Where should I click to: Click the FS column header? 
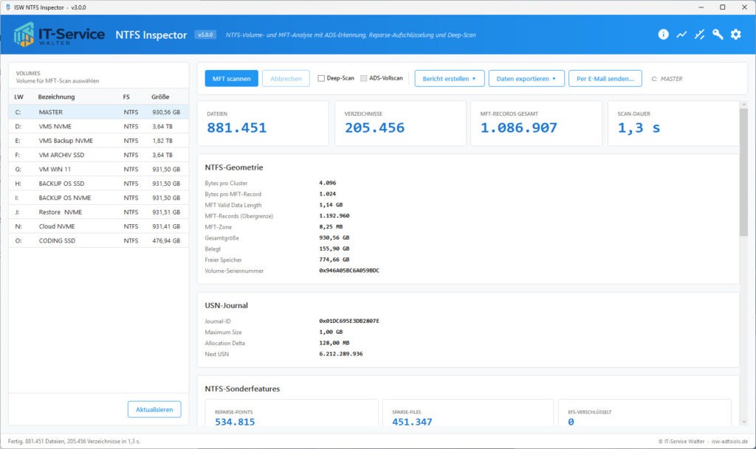126,97
